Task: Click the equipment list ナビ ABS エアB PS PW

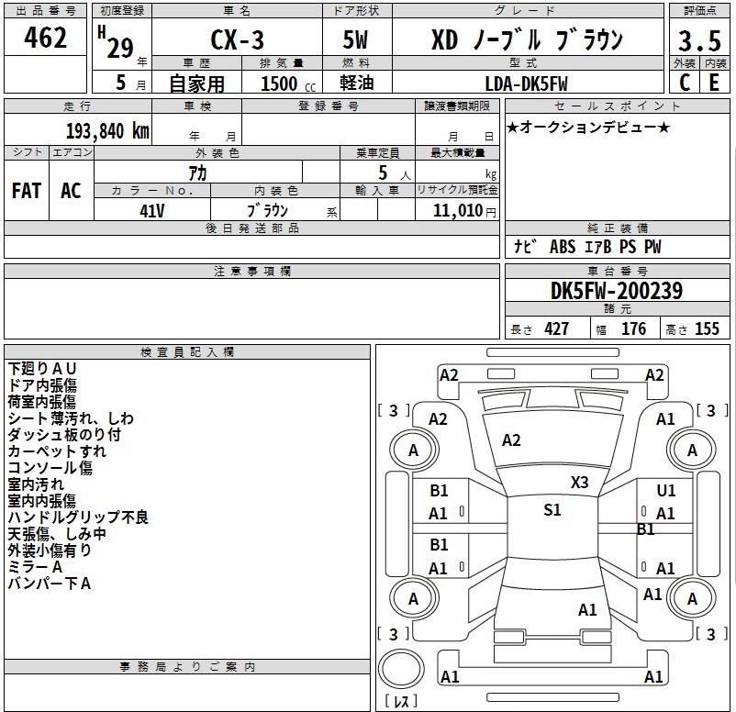Action: (587, 247)
